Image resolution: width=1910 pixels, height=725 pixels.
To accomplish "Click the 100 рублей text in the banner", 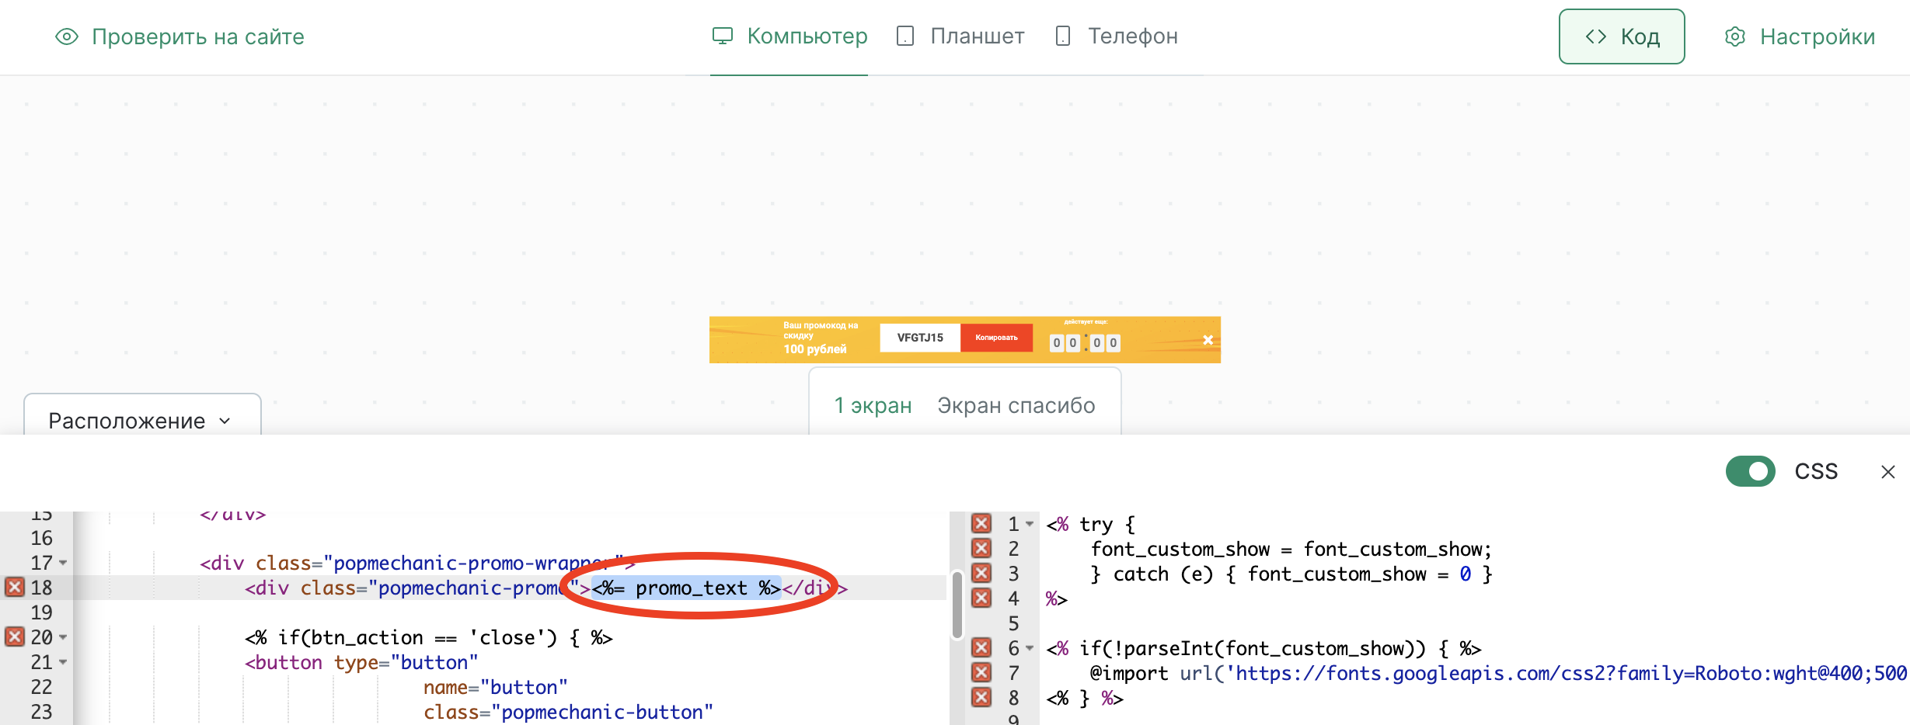I will 815,349.
